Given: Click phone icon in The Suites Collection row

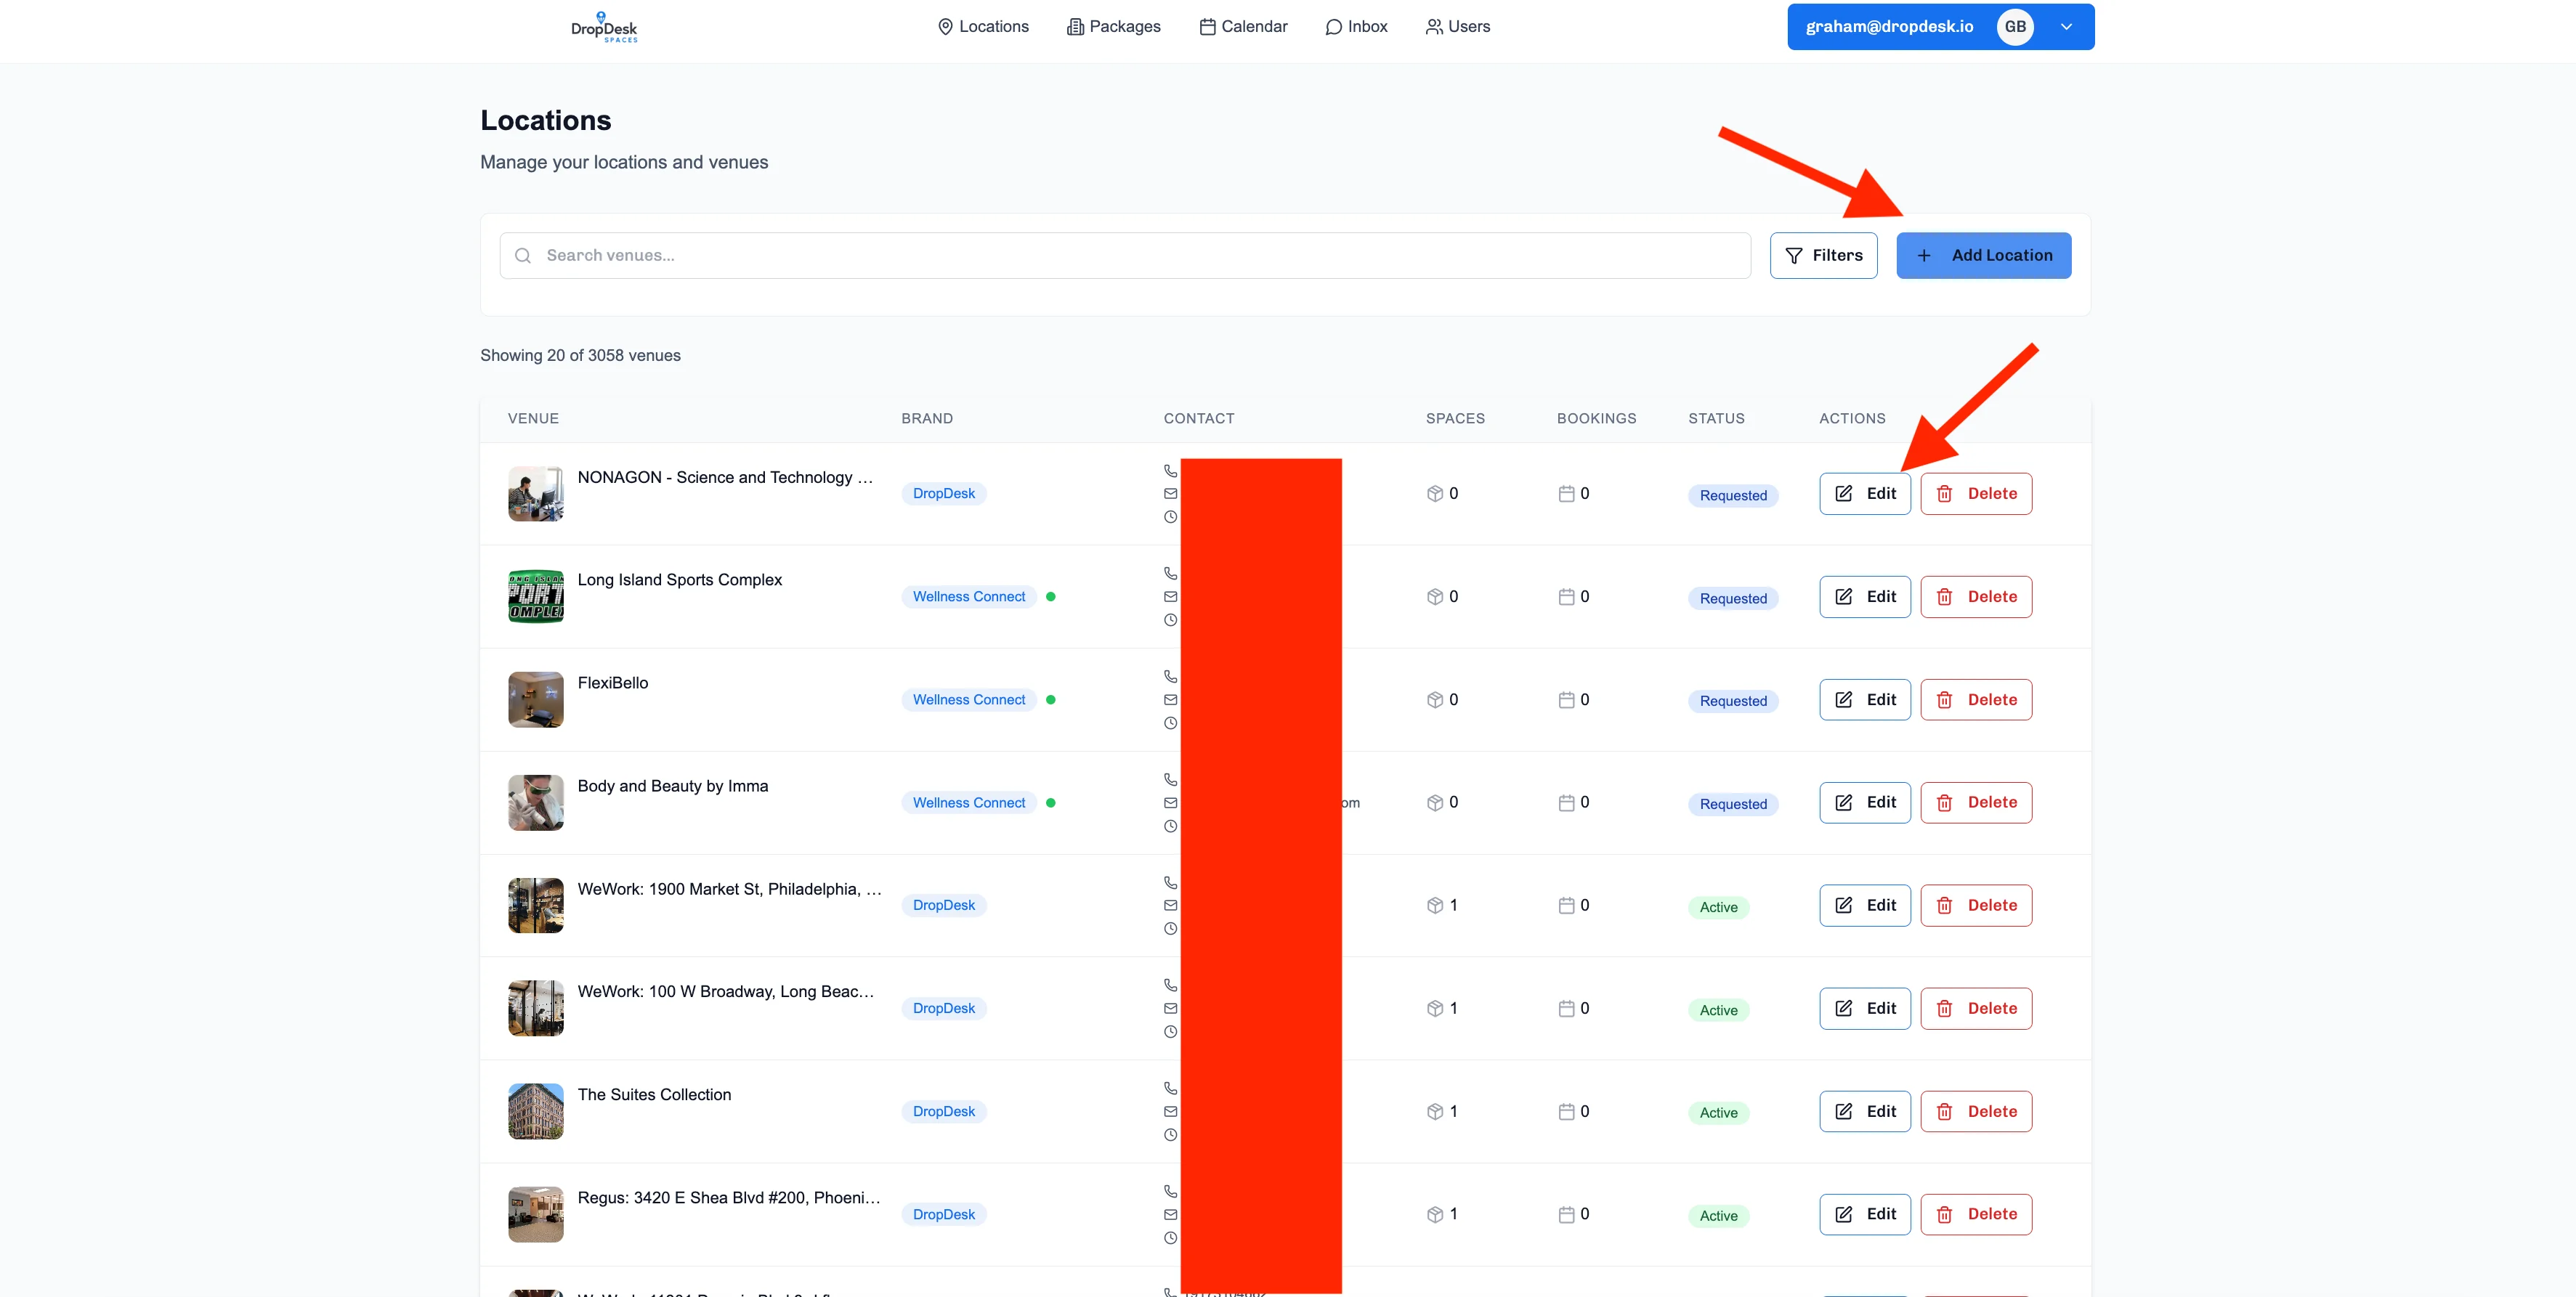Looking at the screenshot, I should [1170, 1089].
